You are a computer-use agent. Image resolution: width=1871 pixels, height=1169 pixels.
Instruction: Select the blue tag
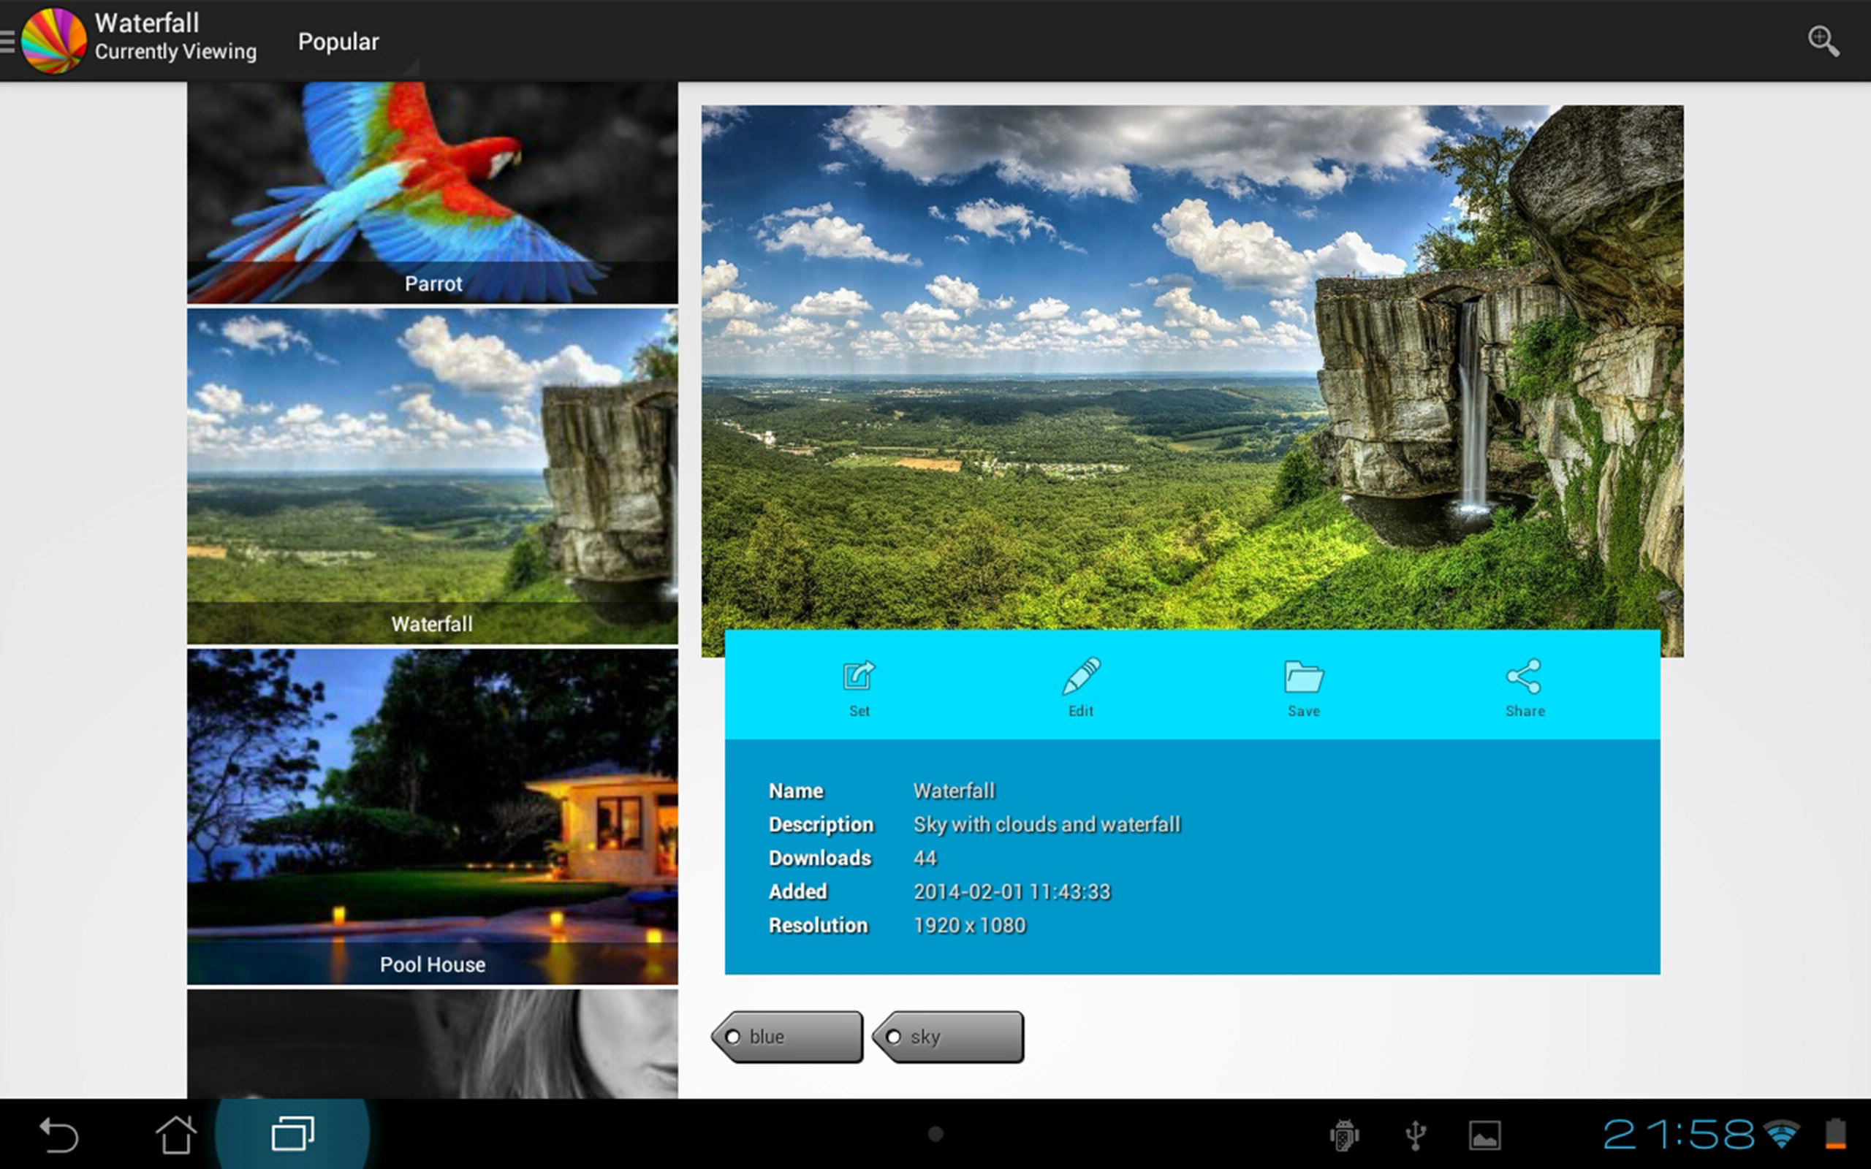pyautogui.click(x=788, y=1037)
